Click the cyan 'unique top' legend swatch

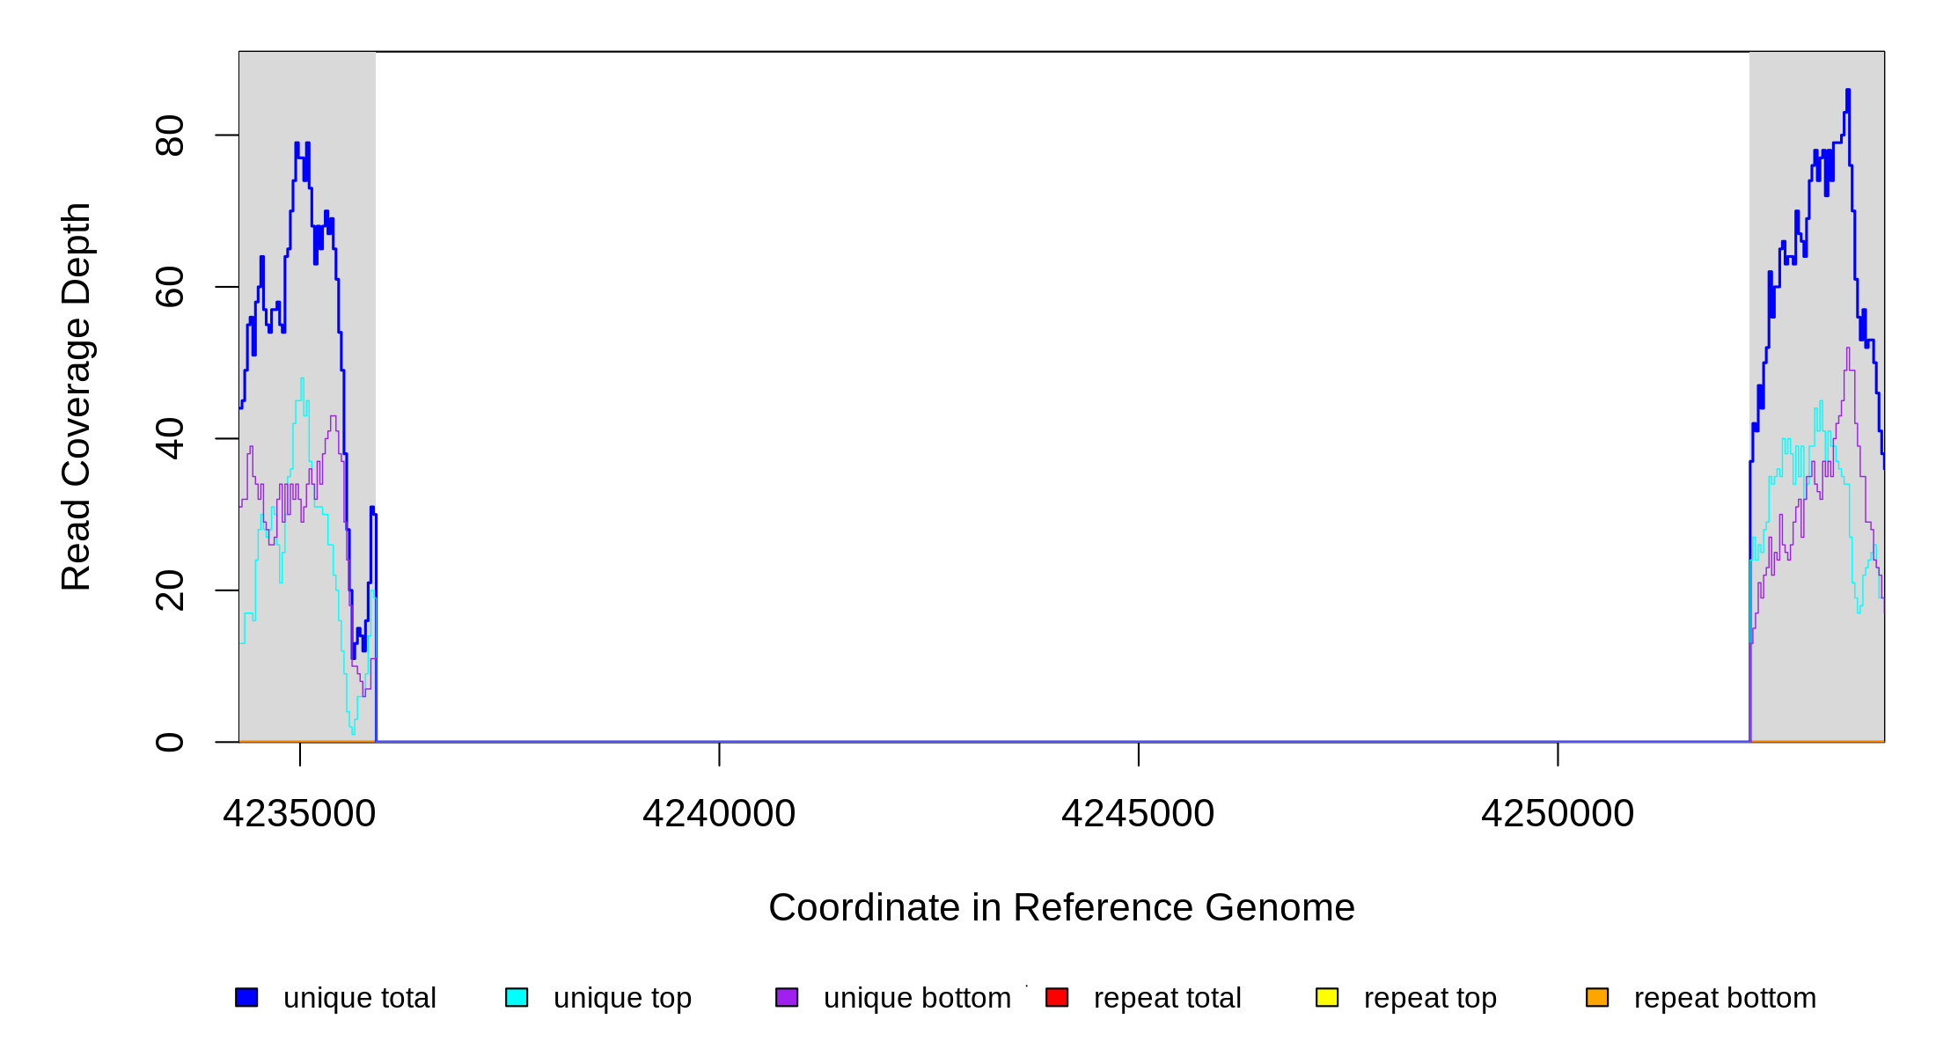517,997
